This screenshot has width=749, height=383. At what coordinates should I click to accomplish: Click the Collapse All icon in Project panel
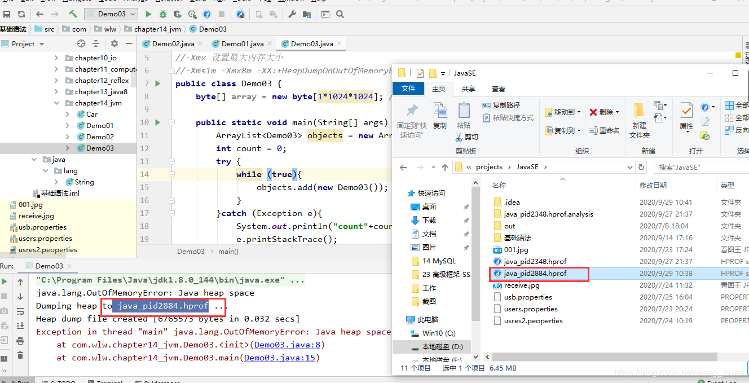click(96, 43)
